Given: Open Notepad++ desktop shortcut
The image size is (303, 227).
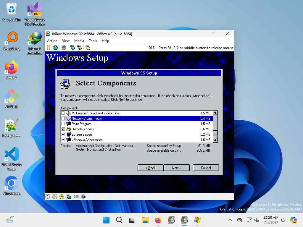Looking at the screenshot, I should click(x=12, y=128).
